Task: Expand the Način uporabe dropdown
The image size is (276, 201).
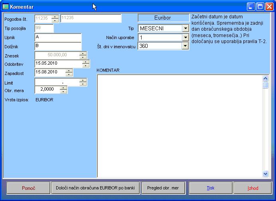Action: [x=185, y=37]
